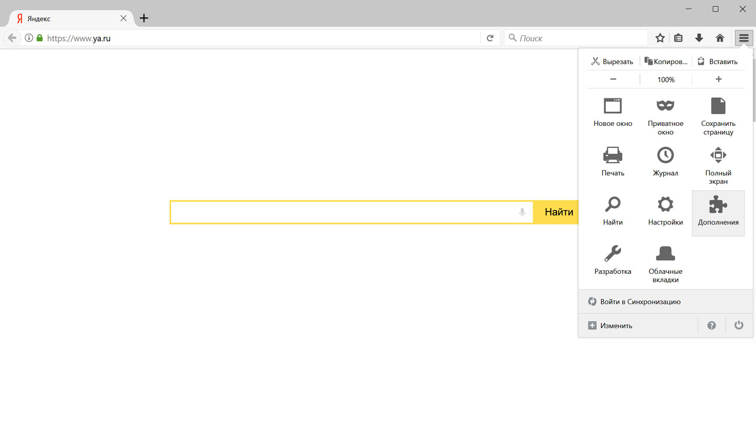Click Войти в Синхронизацию
The width and height of the screenshot is (756, 425).
(x=666, y=302)
